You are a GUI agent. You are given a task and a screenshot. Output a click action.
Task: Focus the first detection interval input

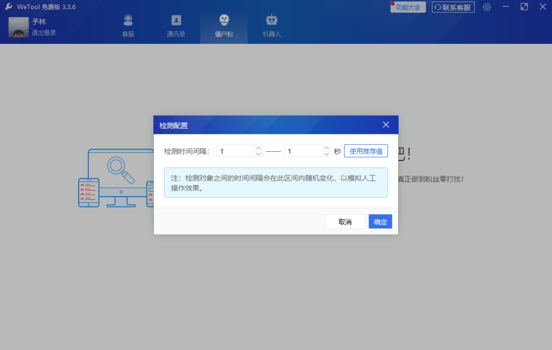click(x=235, y=151)
